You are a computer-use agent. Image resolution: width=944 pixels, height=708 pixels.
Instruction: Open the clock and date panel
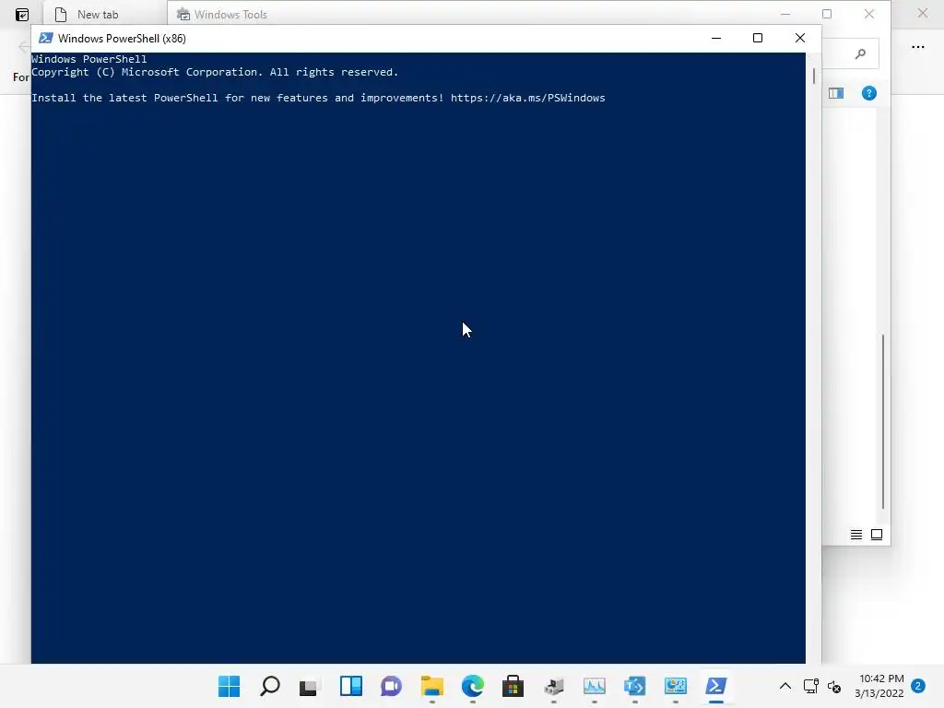point(879,686)
